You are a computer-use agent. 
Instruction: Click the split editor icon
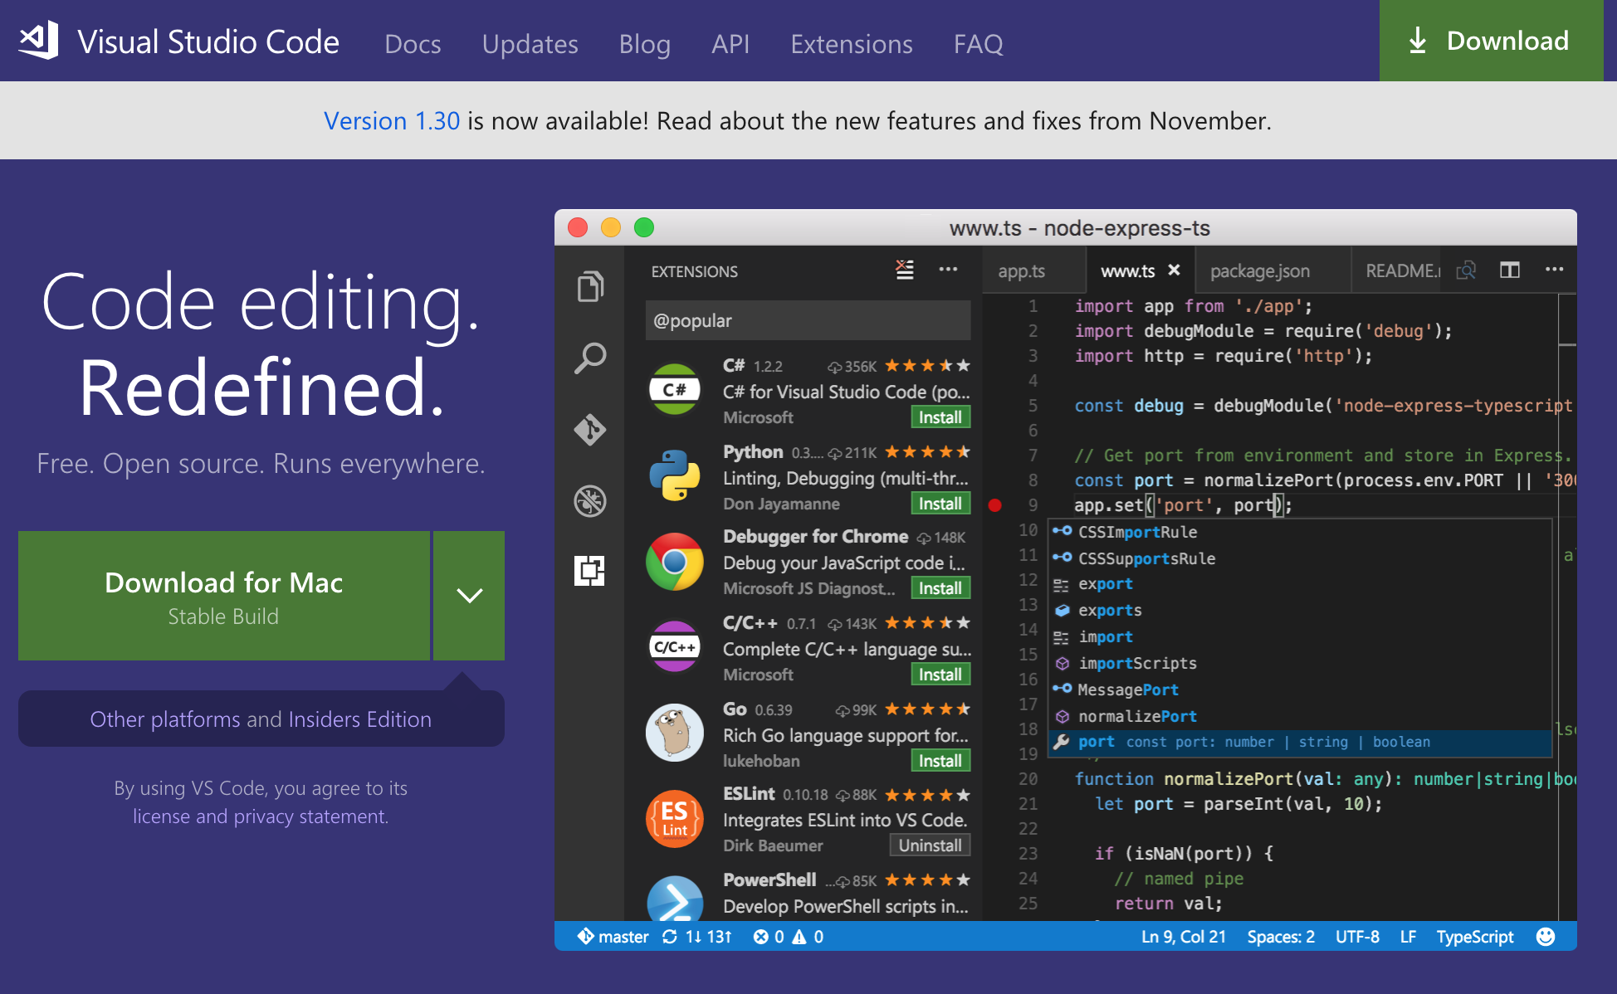tap(1509, 270)
